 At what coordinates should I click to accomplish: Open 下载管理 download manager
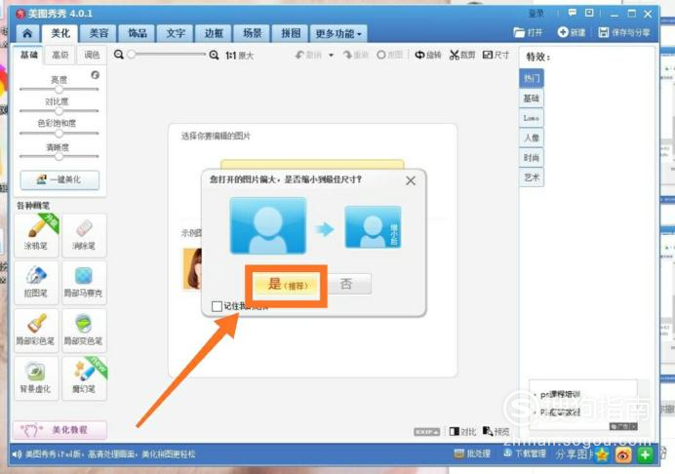(525, 454)
